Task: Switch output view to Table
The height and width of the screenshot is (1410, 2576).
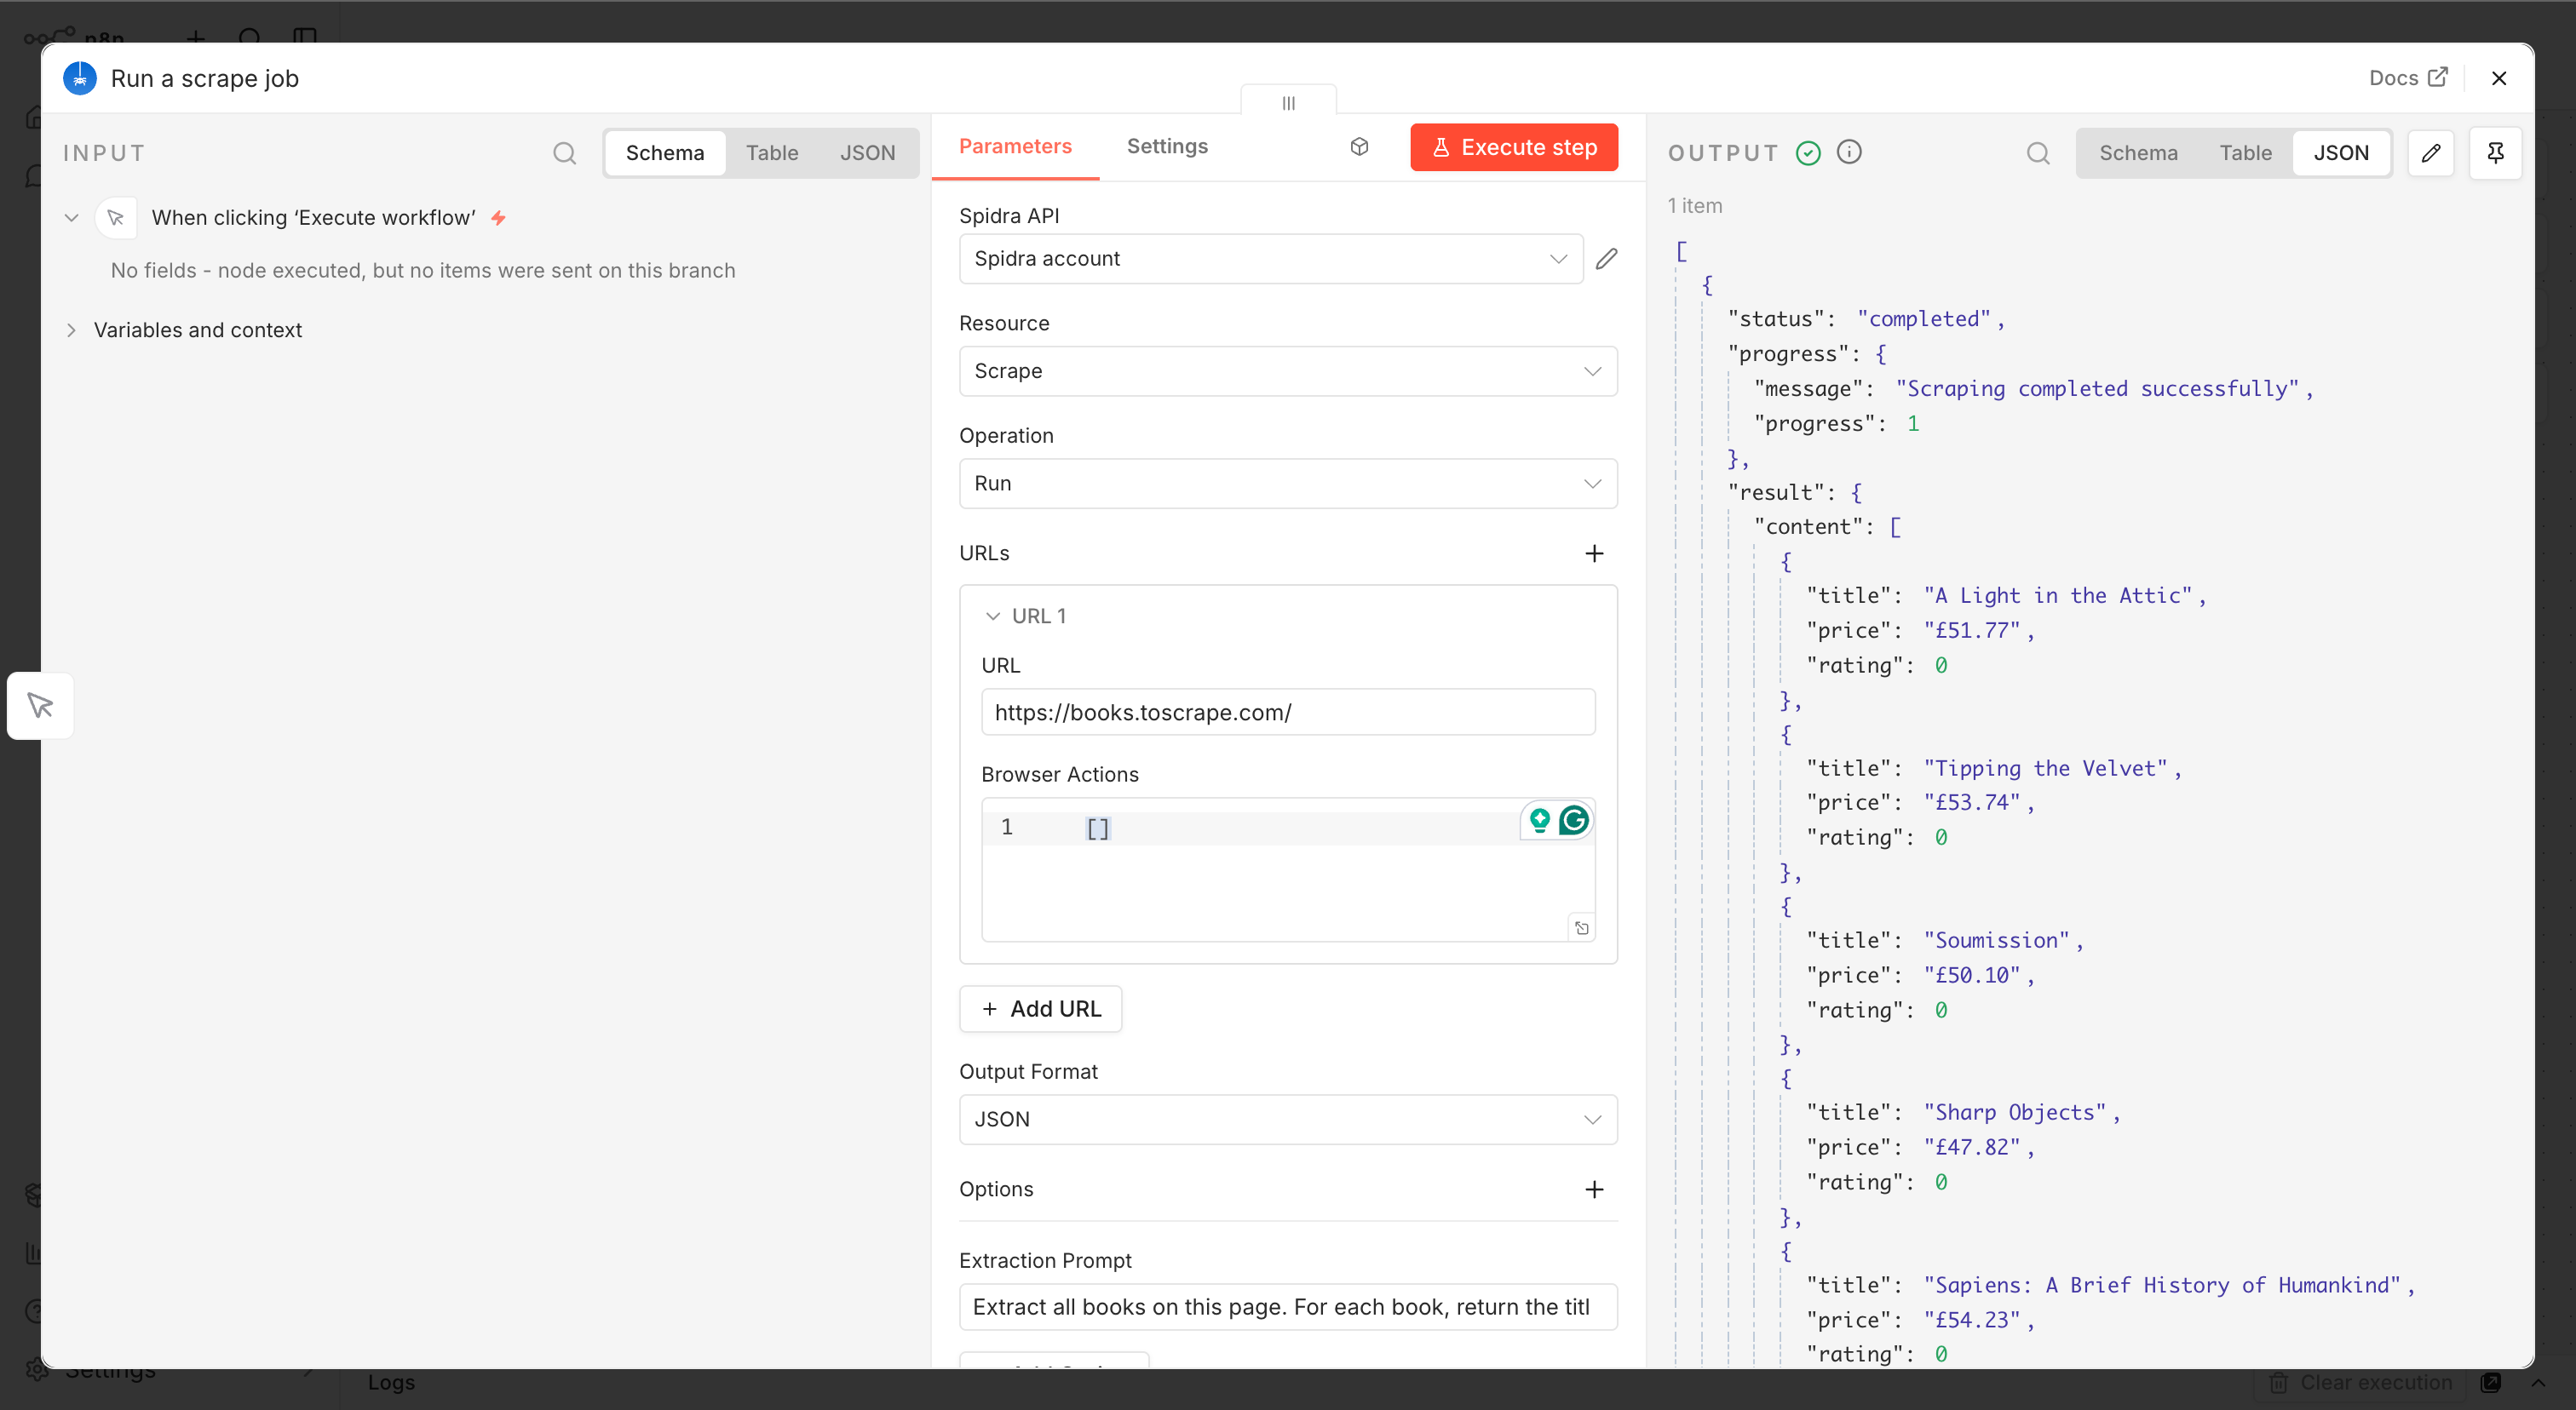Action: 2245,153
